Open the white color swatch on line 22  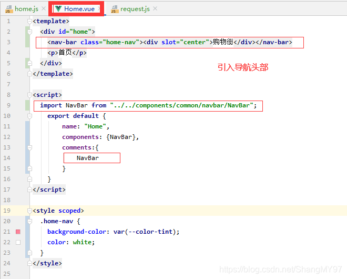18,243
